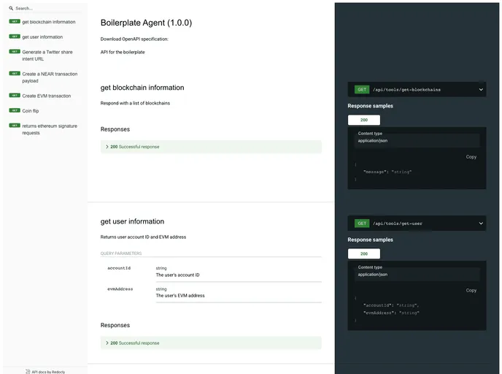This screenshot has width=502, height=374.
Task: Expand the /api/tools/get-blockchains endpoint dropdown chevron
Action: 481,90
